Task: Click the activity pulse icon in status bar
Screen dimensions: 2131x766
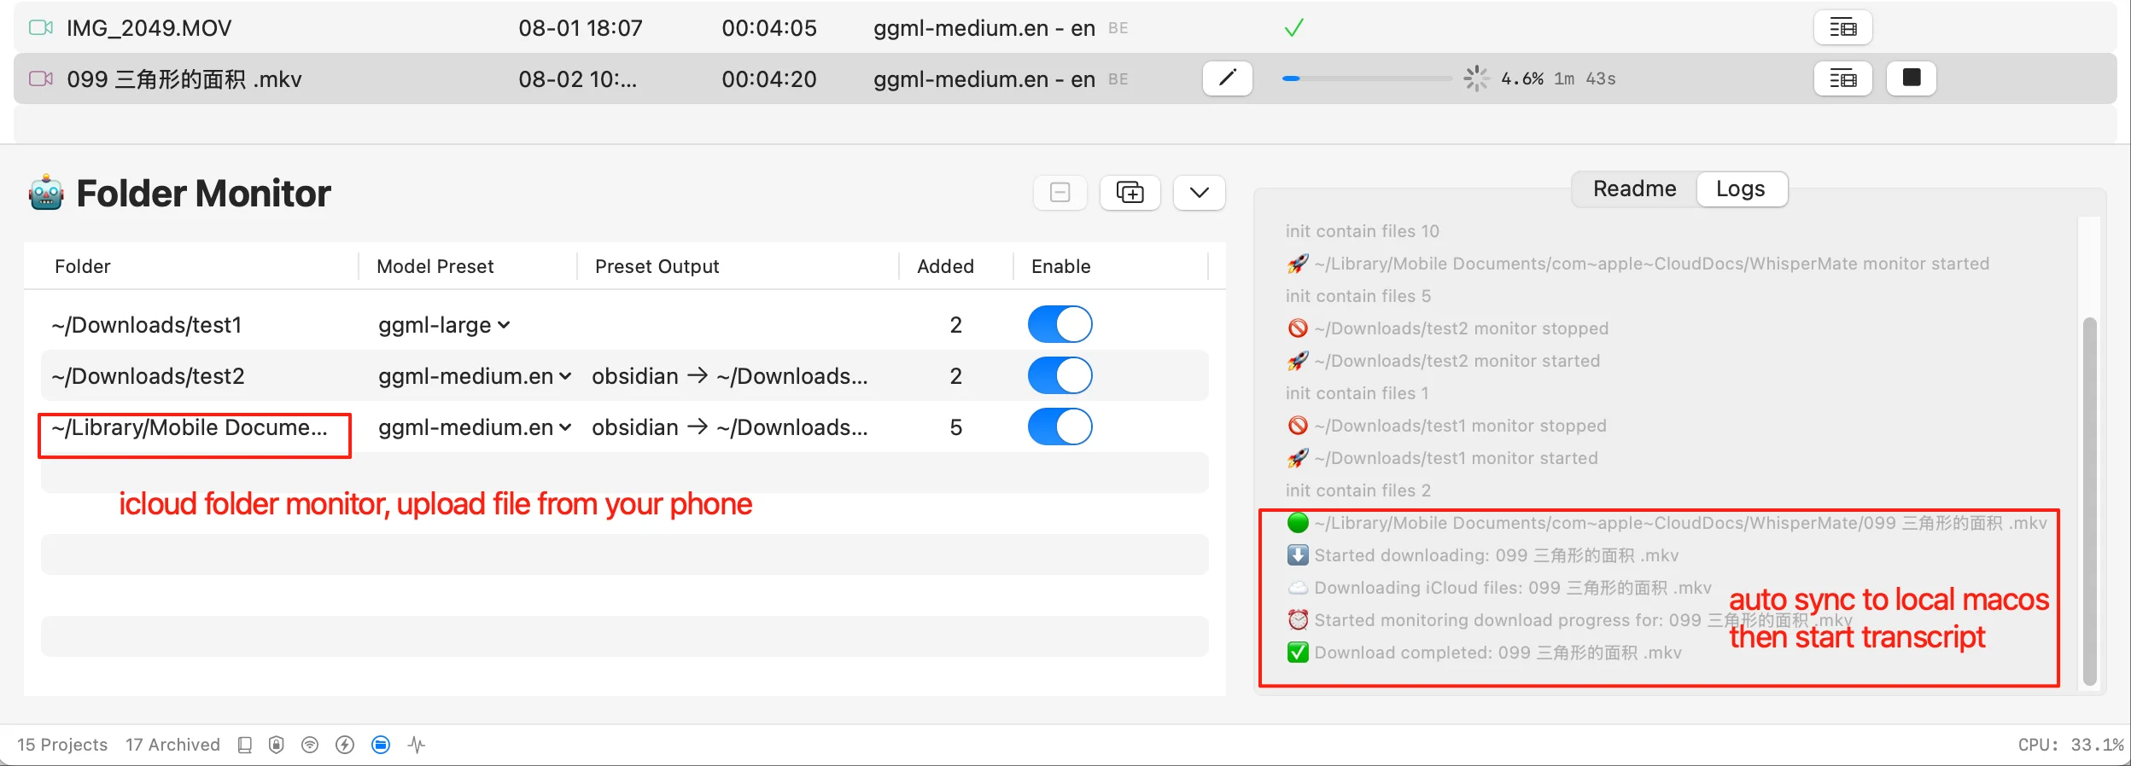Action: pyautogui.click(x=417, y=745)
